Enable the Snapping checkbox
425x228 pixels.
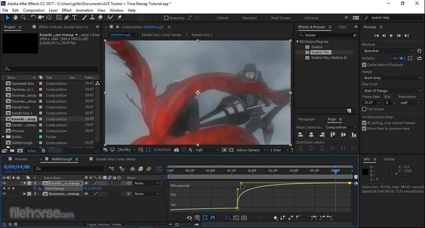click(x=167, y=18)
